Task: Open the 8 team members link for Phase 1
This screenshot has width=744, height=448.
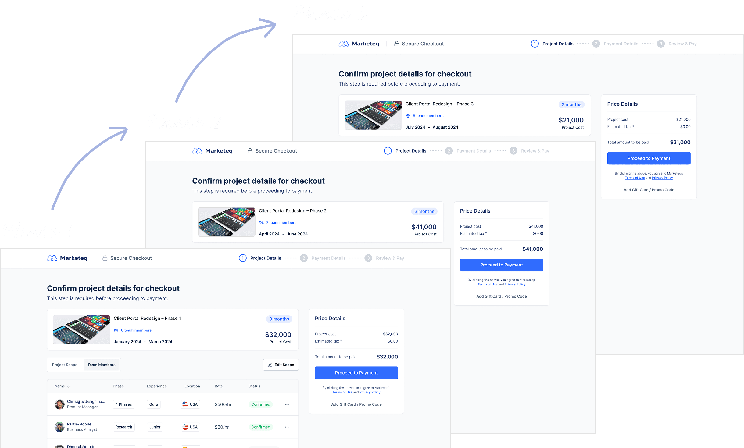Action: tap(136, 330)
